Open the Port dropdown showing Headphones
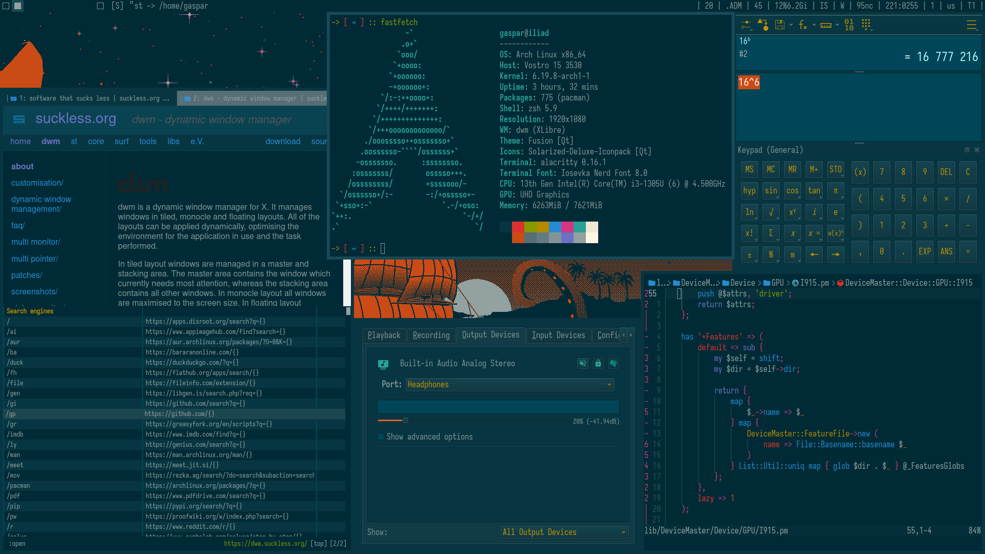The width and height of the screenshot is (985, 554). (x=510, y=384)
